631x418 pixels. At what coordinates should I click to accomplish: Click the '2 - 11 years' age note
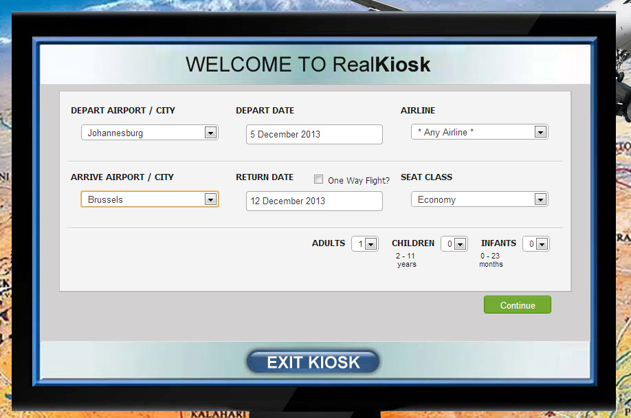pos(406,260)
